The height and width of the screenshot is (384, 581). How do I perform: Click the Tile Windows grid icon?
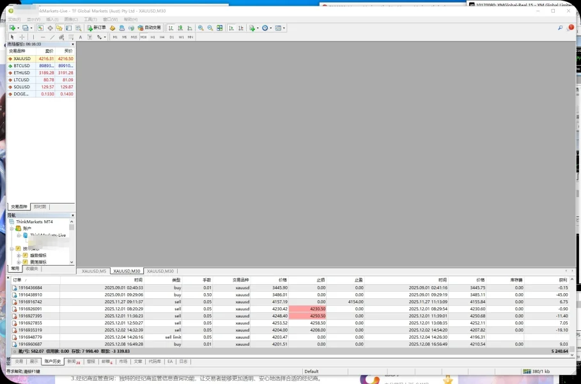[x=220, y=28]
